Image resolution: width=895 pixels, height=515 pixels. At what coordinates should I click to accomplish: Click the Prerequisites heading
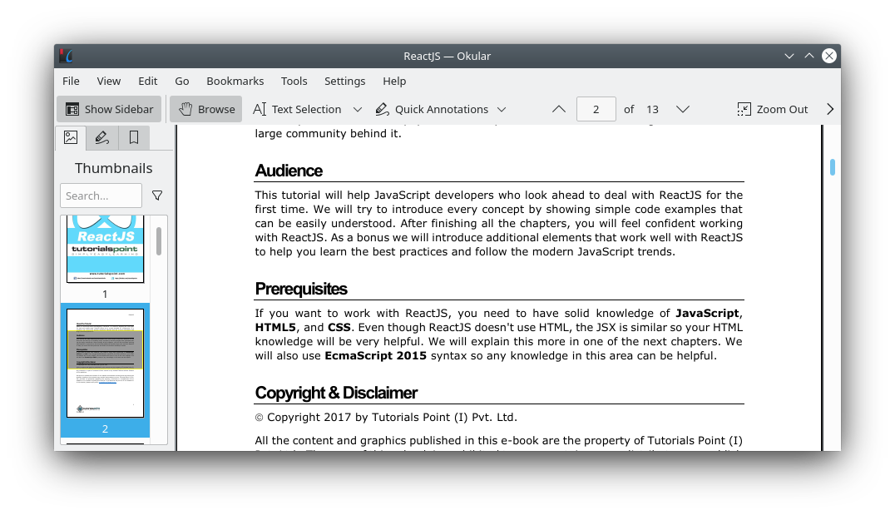click(x=301, y=289)
